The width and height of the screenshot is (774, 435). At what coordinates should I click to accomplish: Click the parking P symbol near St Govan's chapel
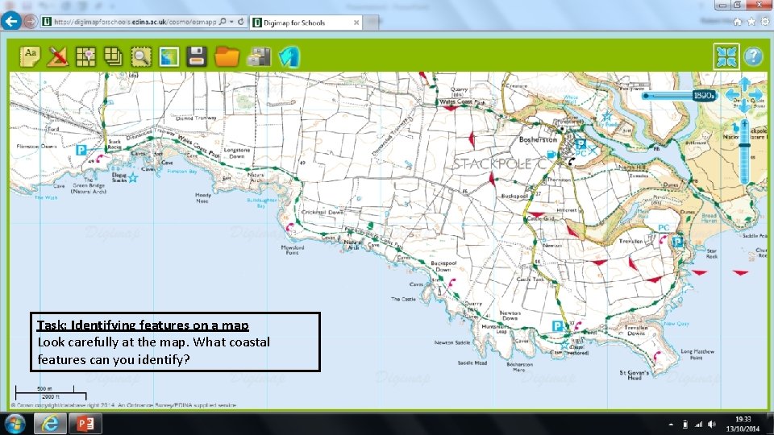(x=557, y=326)
